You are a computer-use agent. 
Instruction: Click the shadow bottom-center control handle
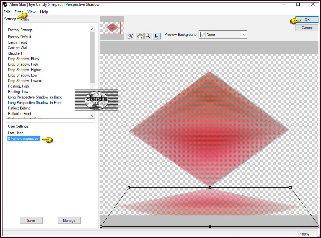coord(210,227)
